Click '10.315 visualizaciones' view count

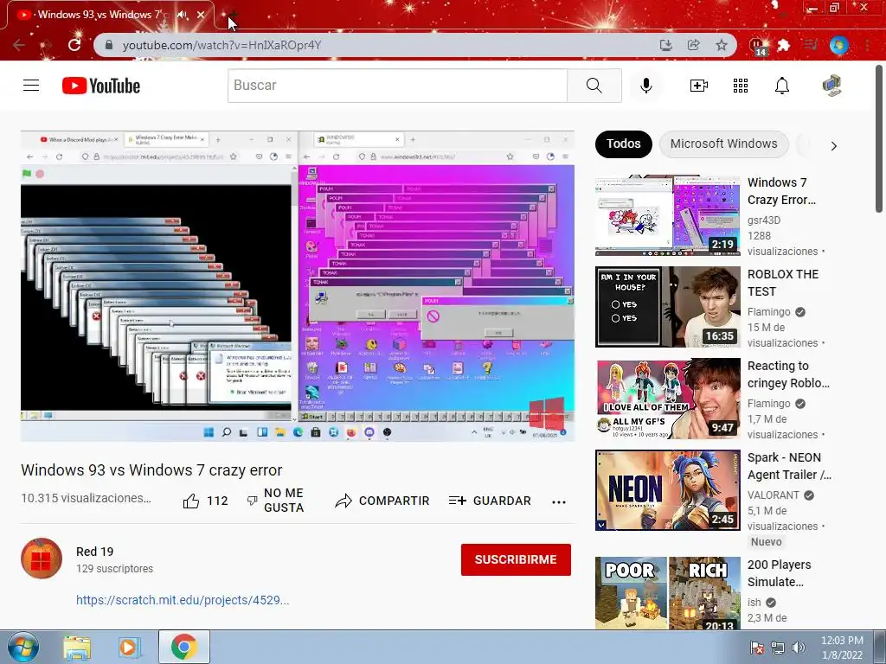pyautogui.click(x=86, y=498)
